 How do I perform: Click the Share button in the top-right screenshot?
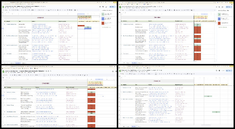pos(229,7)
